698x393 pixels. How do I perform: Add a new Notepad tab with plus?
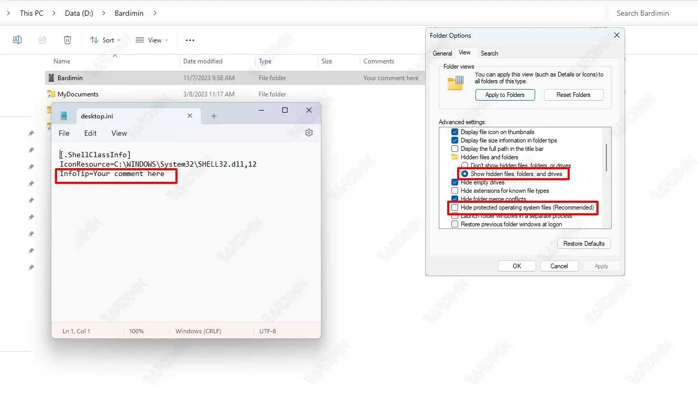pyautogui.click(x=214, y=116)
